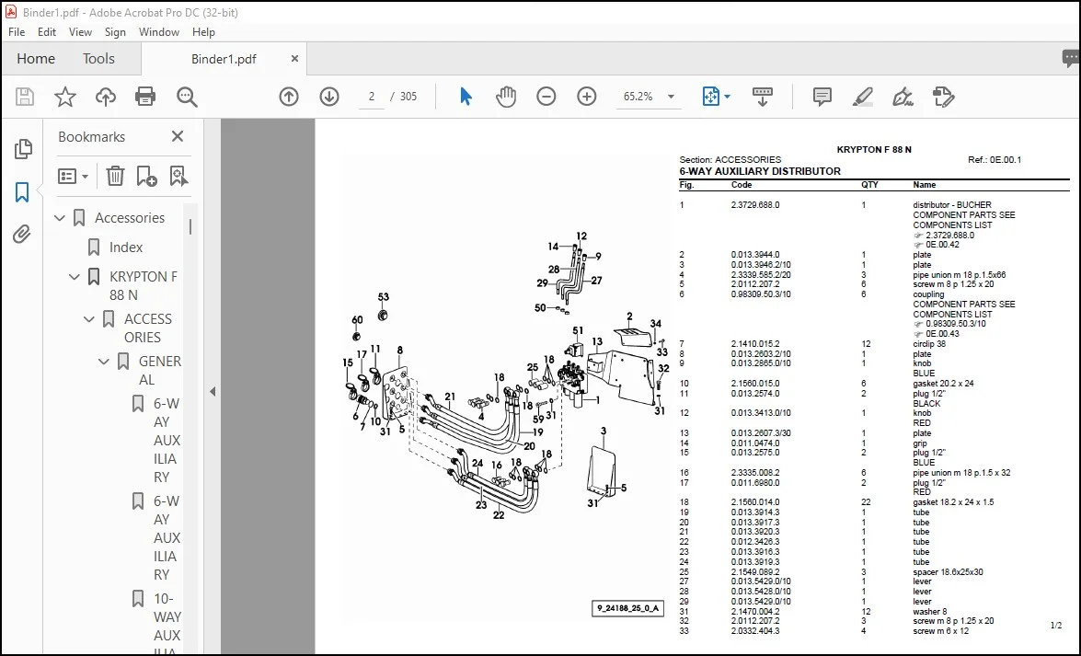This screenshot has width=1081, height=656.
Task: Activate the Hand pan tool
Action: 506,97
